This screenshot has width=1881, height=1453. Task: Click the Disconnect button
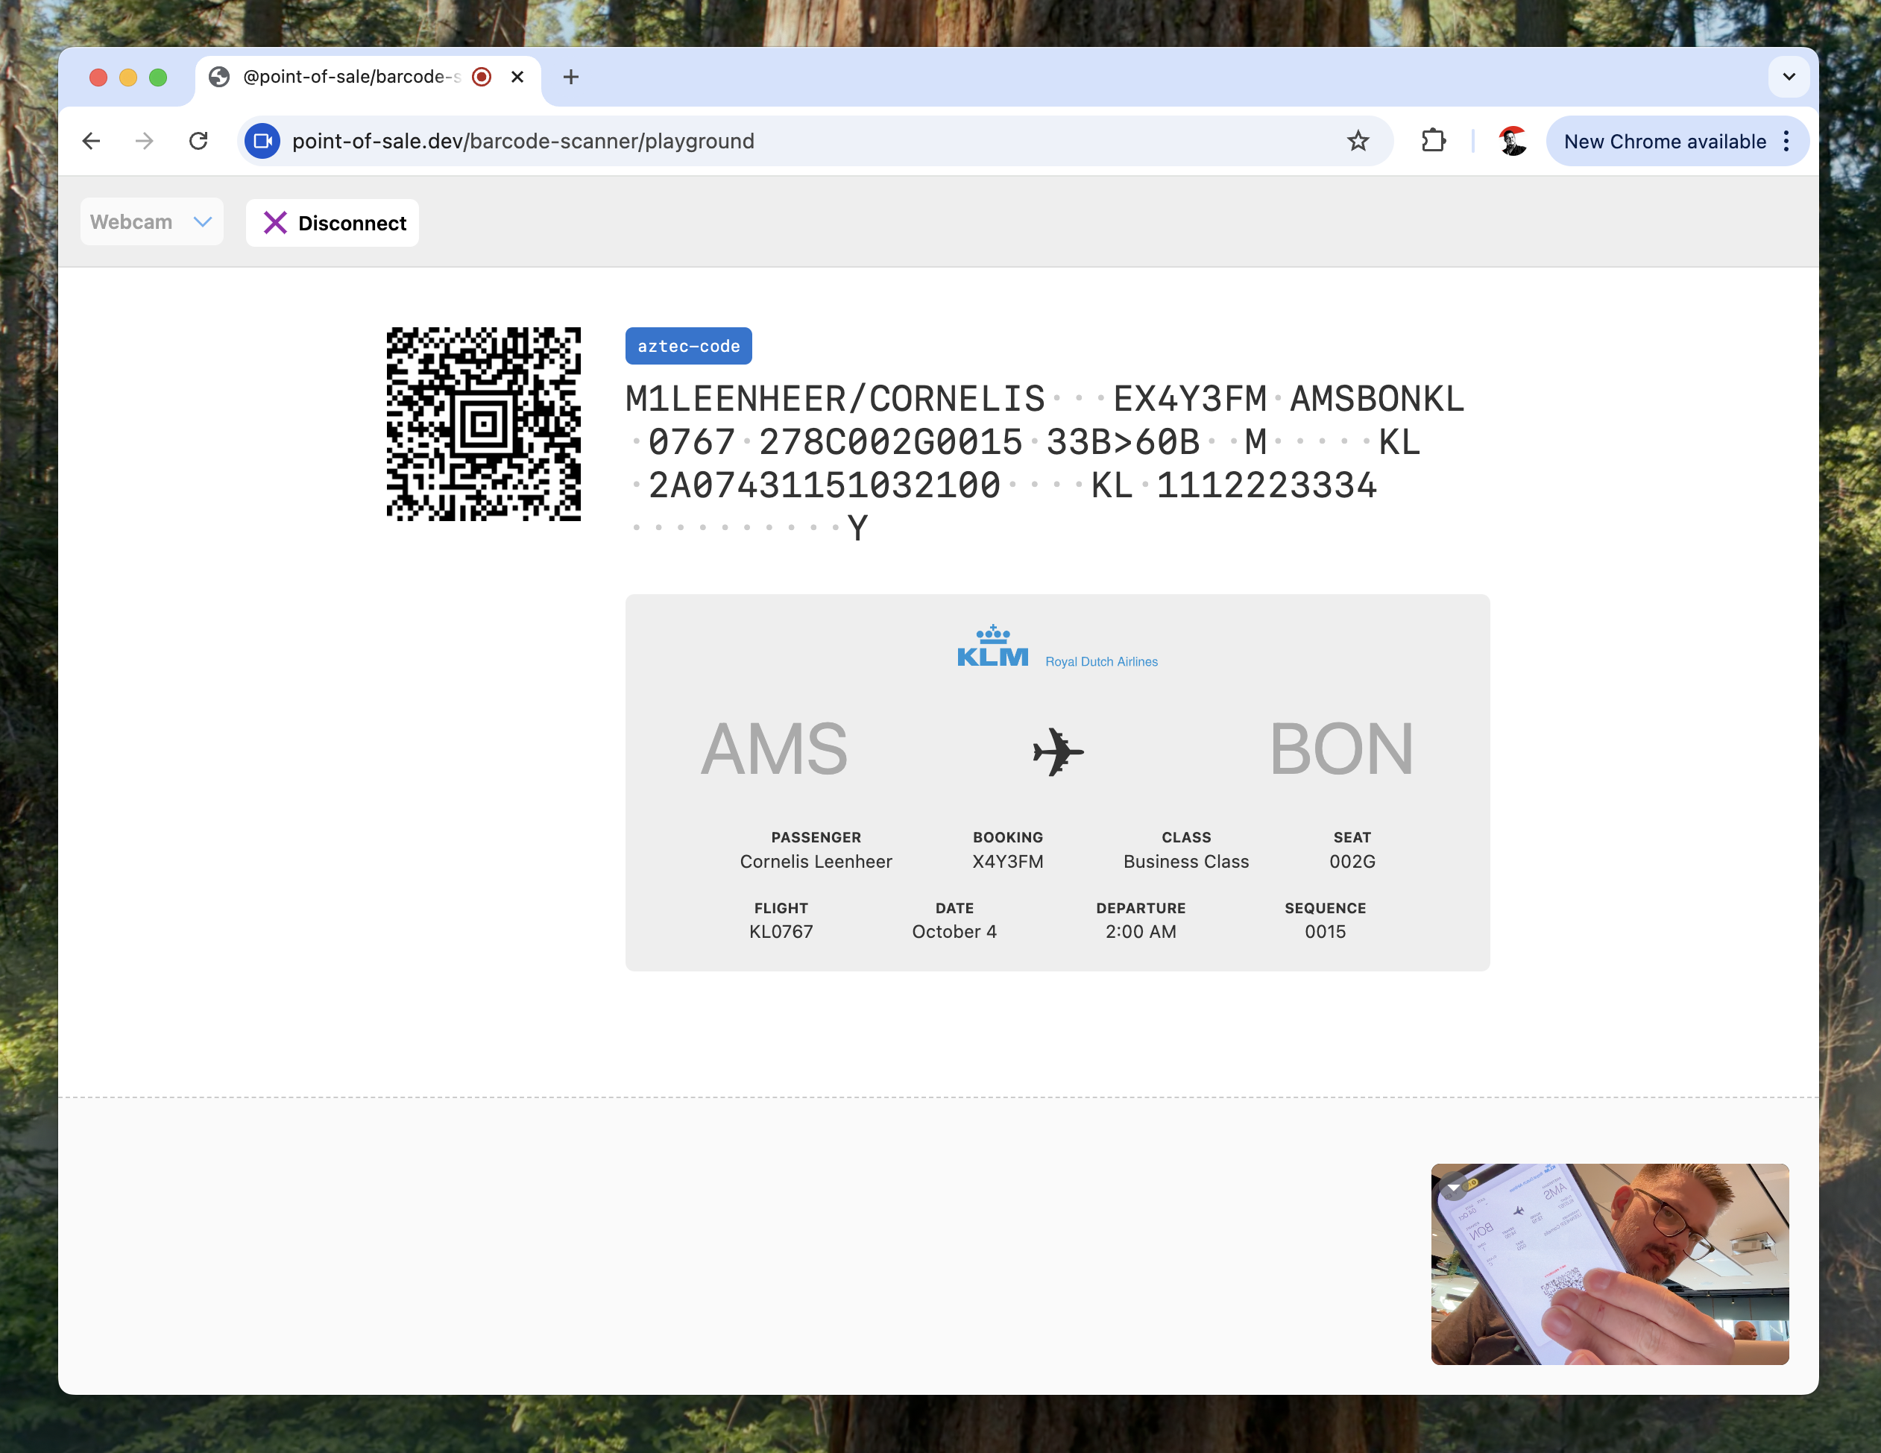333,223
